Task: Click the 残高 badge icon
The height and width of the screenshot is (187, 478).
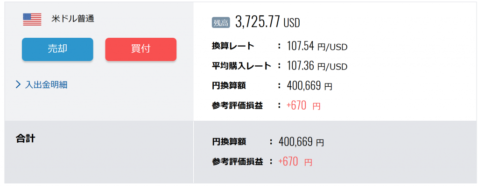Action: click(221, 23)
